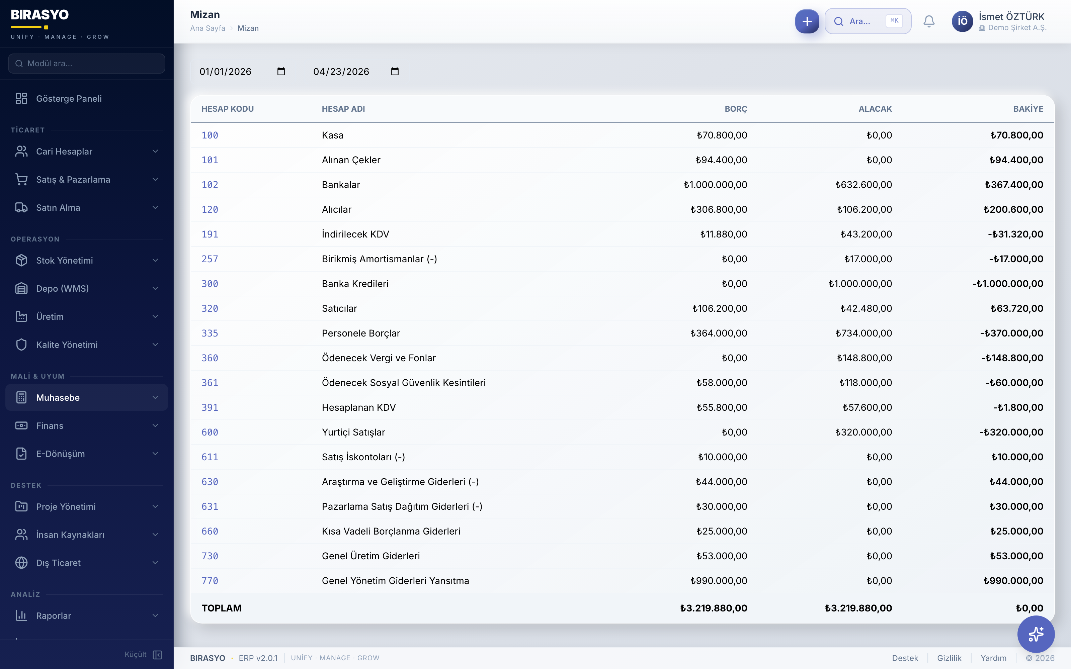Click the Satın Alma truck icon
The height and width of the screenshot is (669, 1071).
click(21, 207)
